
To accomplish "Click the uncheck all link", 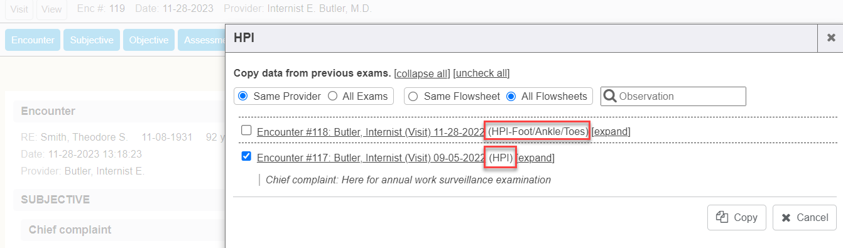I will click(x=481, y=73).
